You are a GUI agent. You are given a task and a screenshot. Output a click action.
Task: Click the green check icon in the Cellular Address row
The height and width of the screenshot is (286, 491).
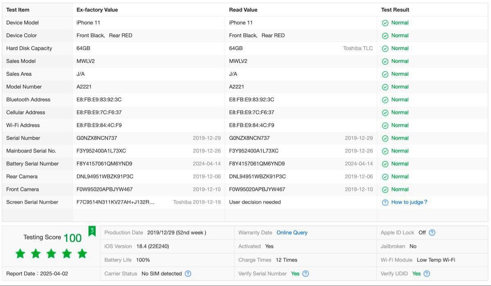click(x=385, y=113)
